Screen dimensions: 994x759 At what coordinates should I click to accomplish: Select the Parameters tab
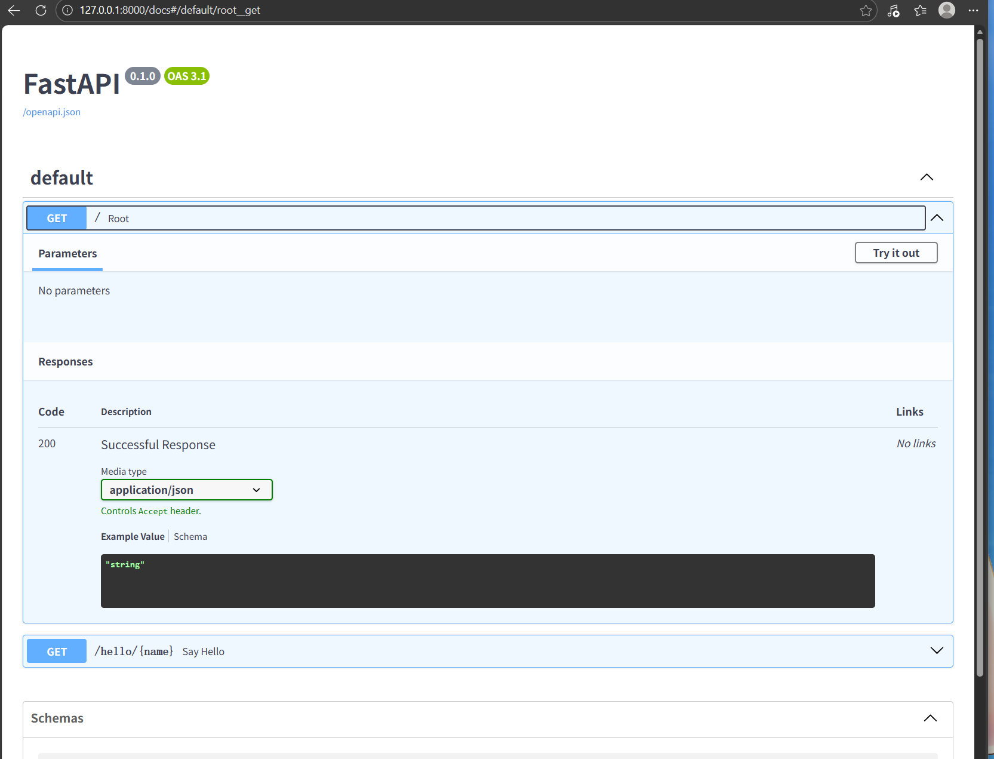[x=67, y=254]
